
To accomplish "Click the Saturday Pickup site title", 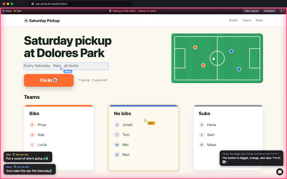I will (44, 21).
